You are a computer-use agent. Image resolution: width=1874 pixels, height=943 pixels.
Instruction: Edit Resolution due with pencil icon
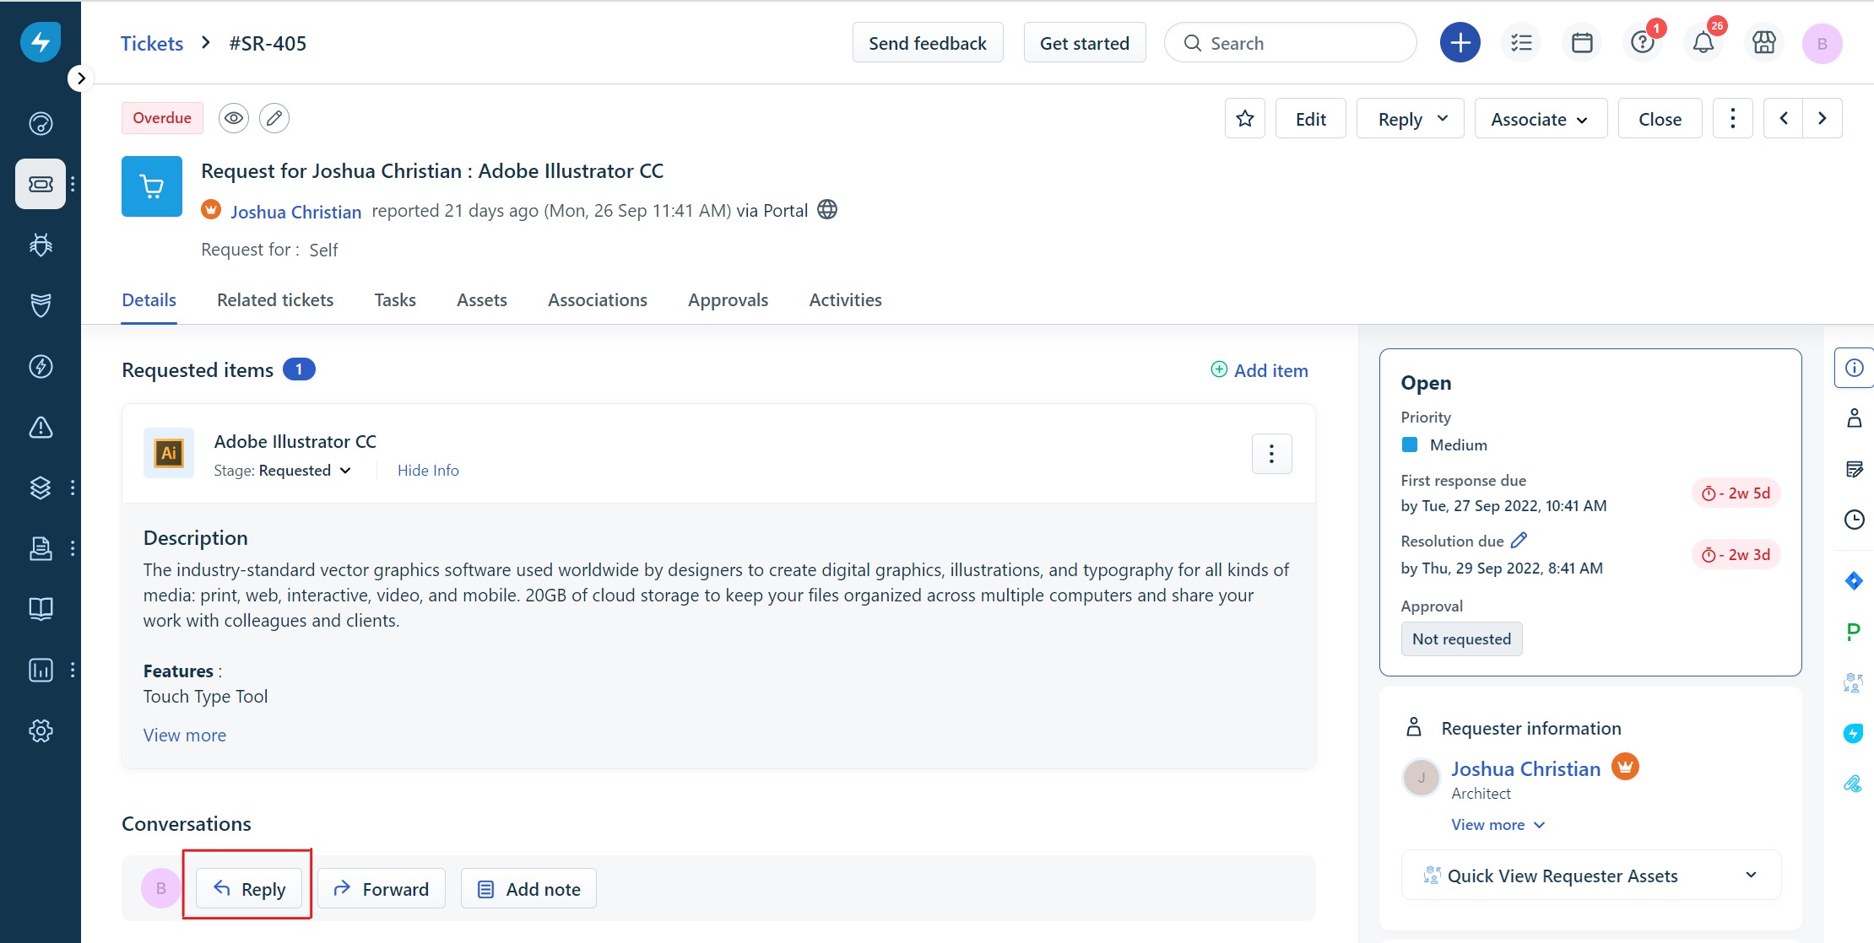1519,540
